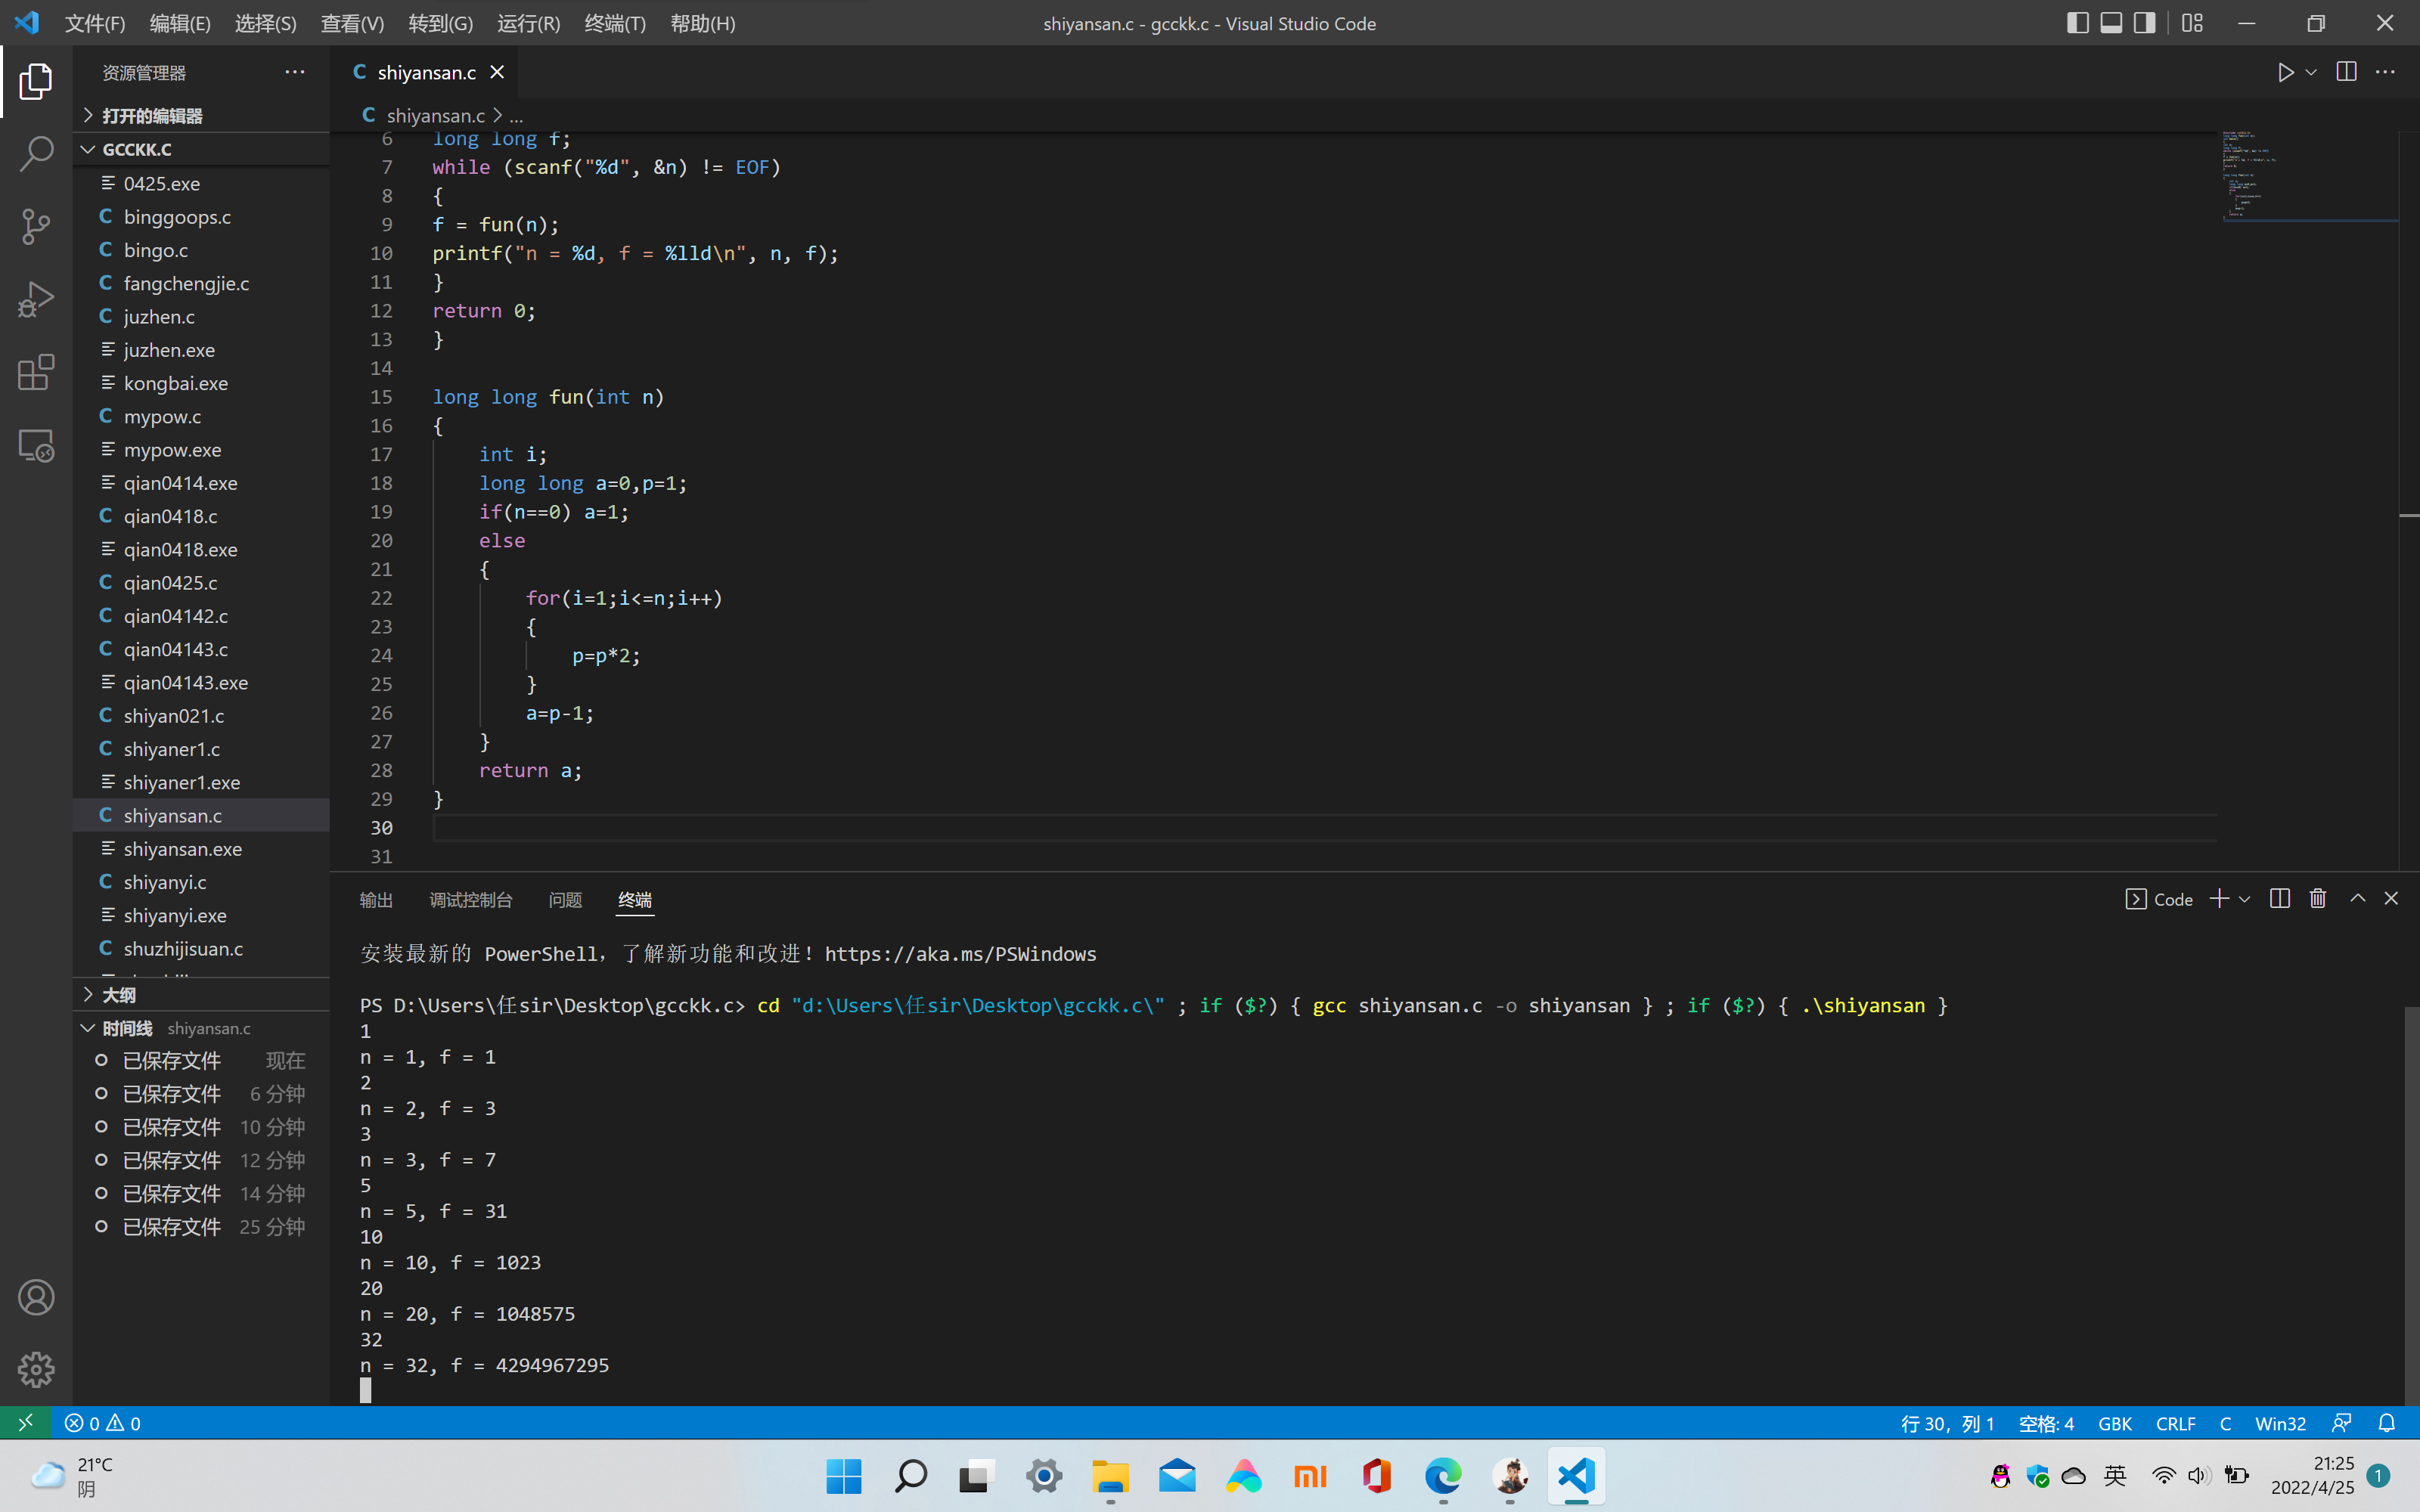Open Remote Explorer view
The height and width of the screenshot is (1512, 2420).
pyautogui.click(x=36, y=445)
